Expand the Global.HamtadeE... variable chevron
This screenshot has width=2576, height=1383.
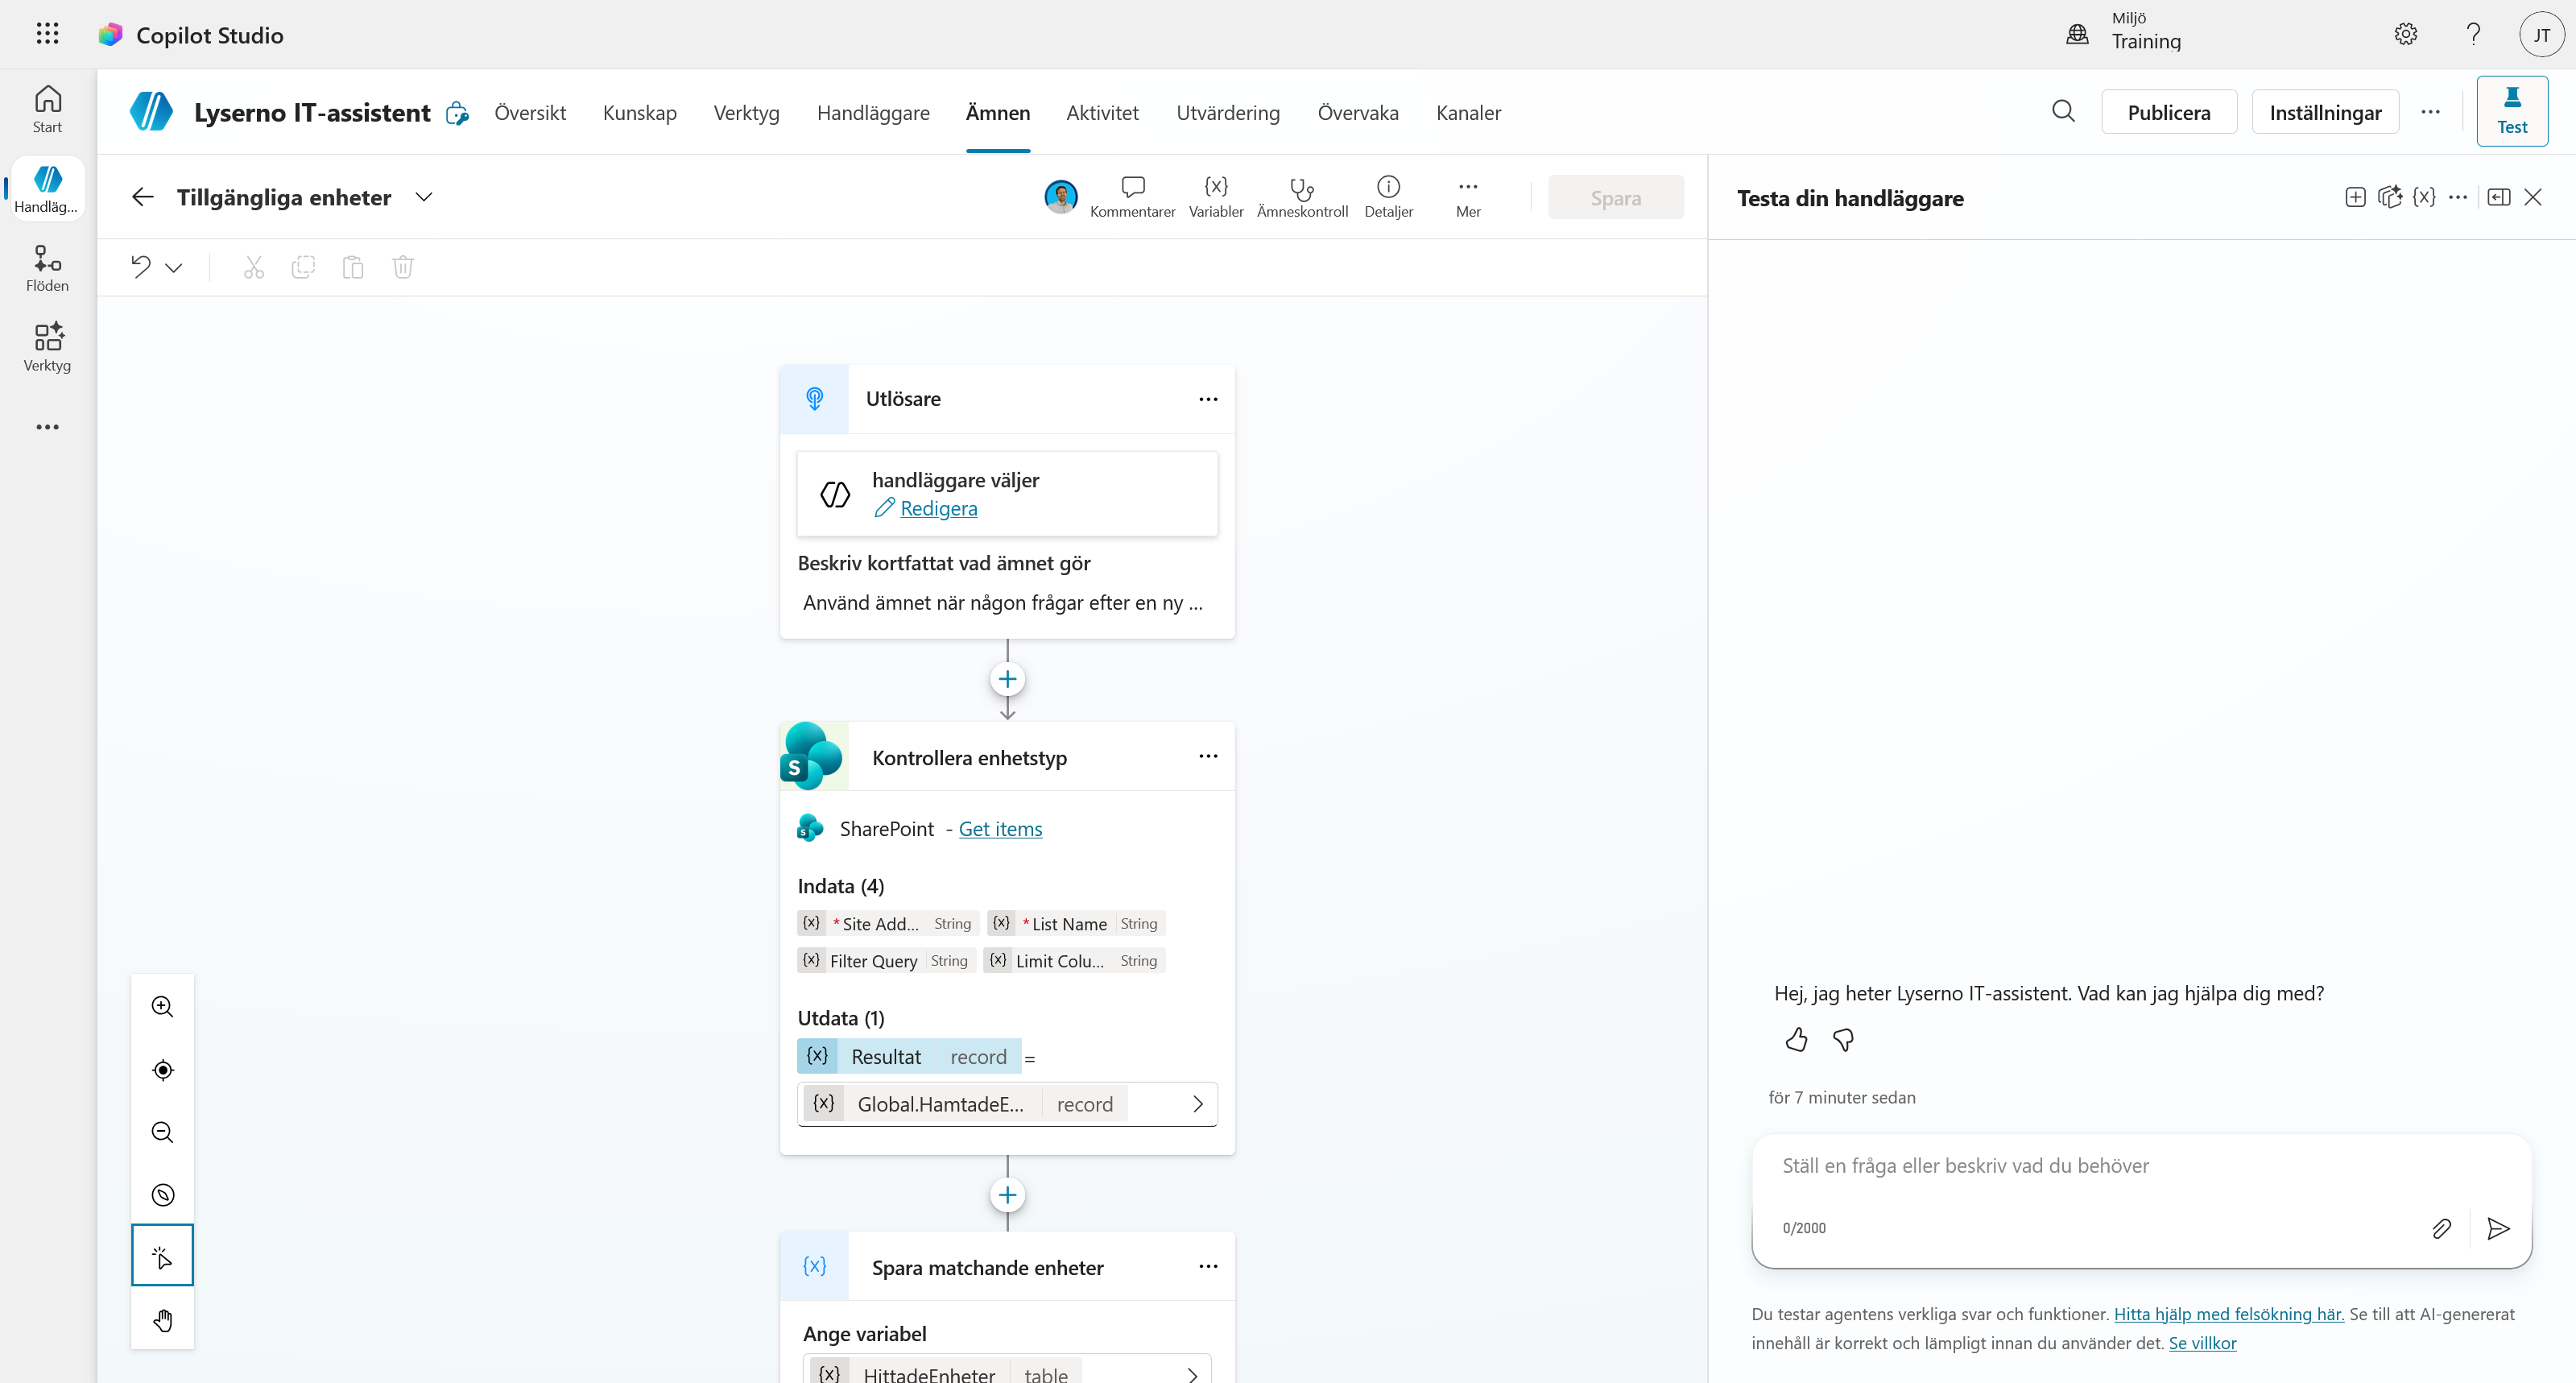tap(1197, 1104)
